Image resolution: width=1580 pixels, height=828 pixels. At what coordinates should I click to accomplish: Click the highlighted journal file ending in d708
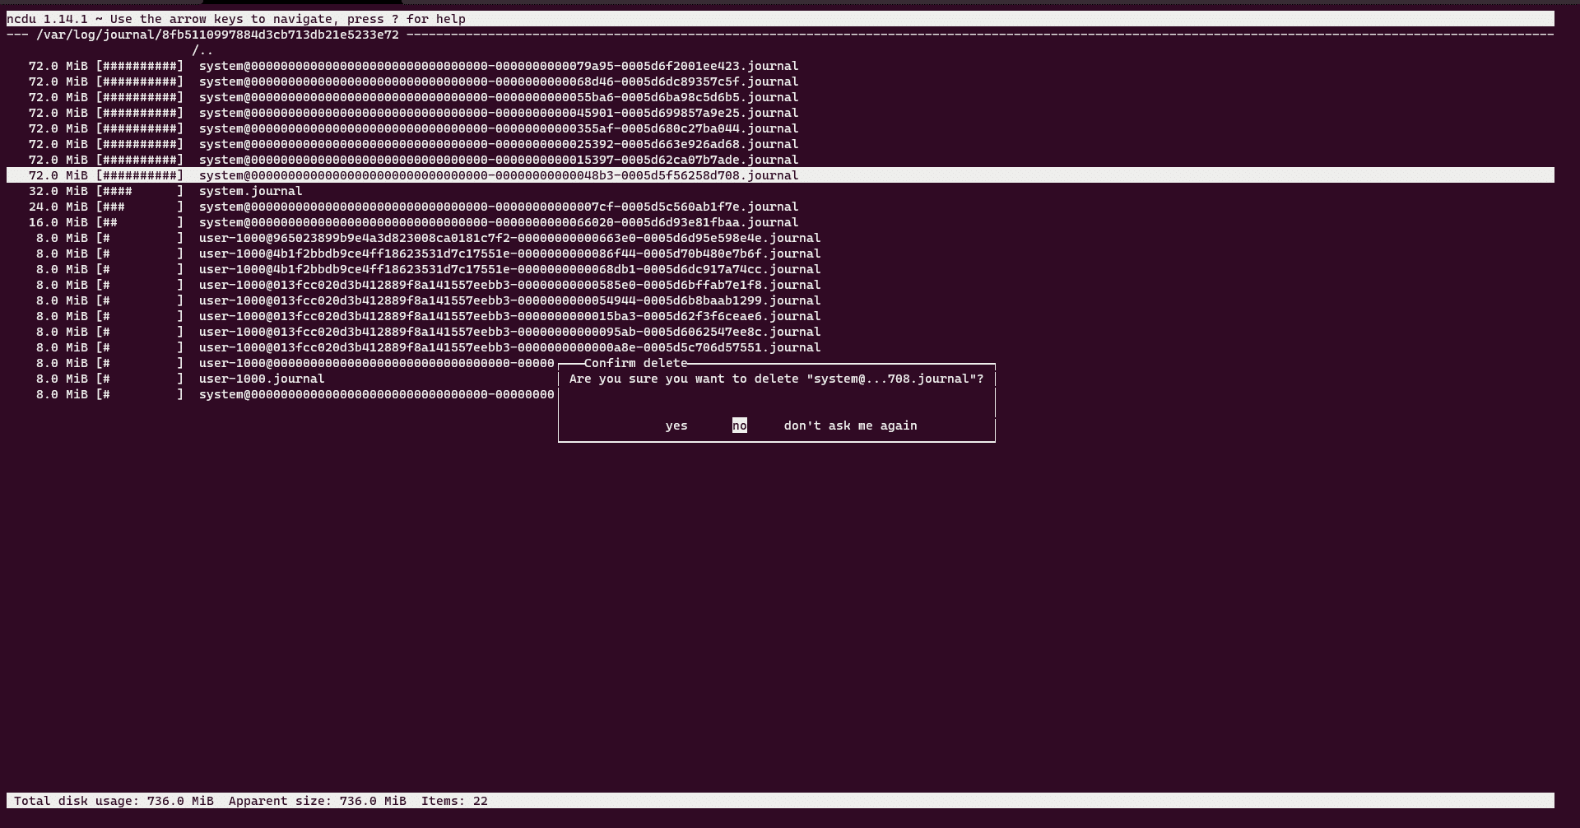(498, 175)
